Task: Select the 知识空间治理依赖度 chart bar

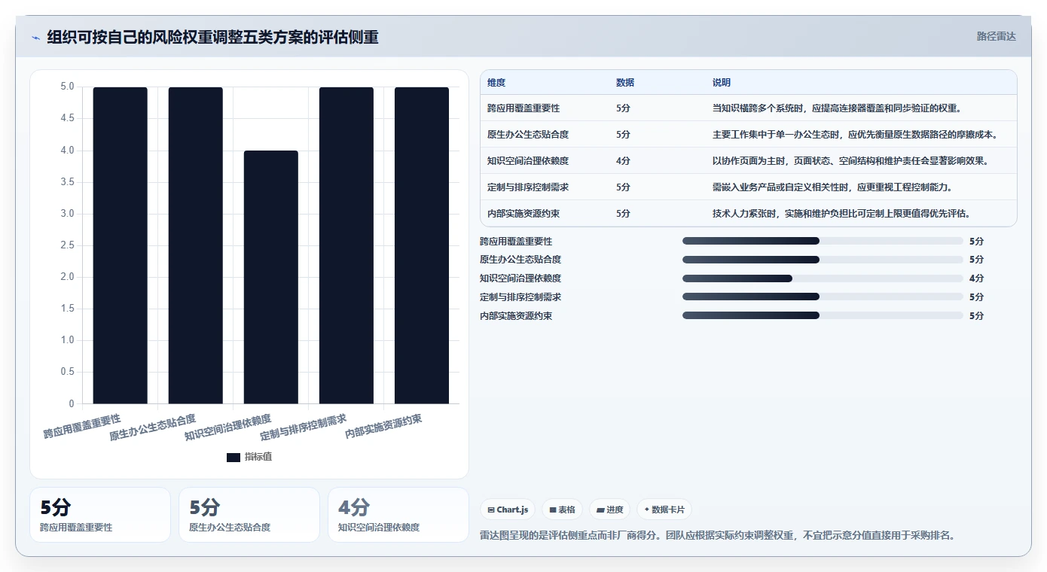Action: pos(271,277)
